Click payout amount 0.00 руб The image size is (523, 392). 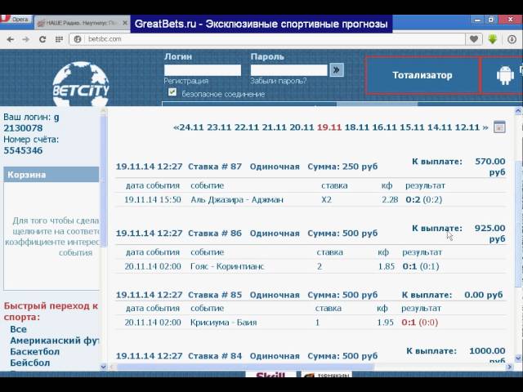483,295
